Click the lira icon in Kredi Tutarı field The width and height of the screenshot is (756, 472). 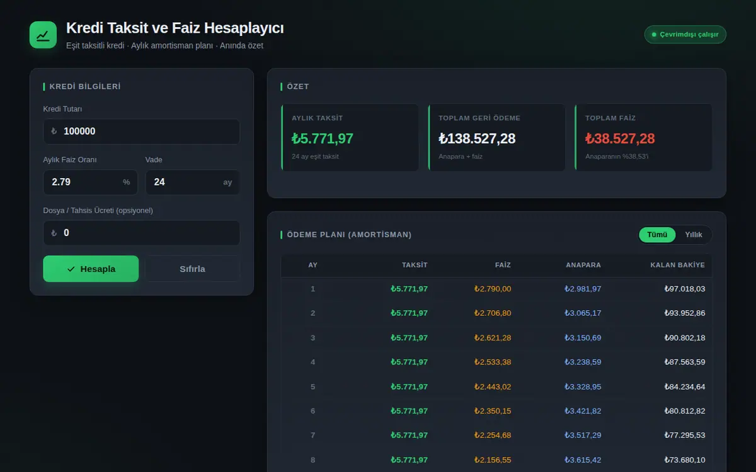[54, 132]
